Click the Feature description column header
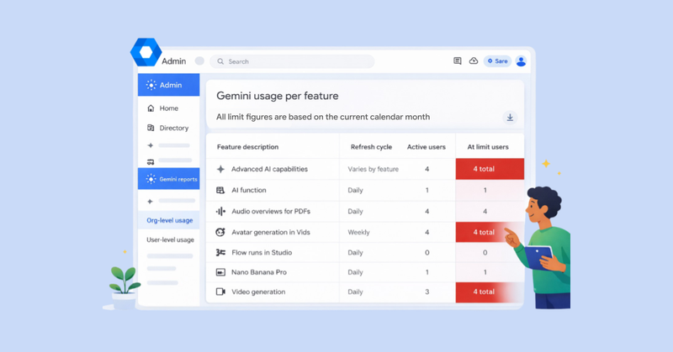 [x=247, y=147]
